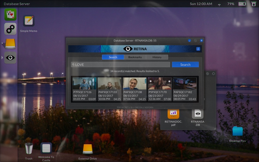This screenshot has width=259, height=162.
Task: Click the 79% battery percentage text
Action: point(231,4)
